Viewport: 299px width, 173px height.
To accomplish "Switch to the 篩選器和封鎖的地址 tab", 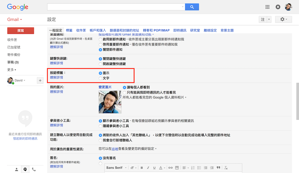I will pos(124,30).
